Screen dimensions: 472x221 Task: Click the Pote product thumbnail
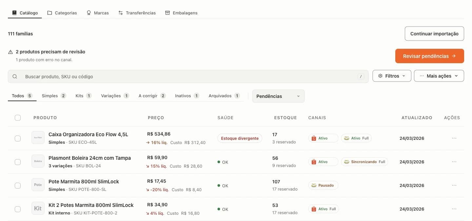(38, 185)
